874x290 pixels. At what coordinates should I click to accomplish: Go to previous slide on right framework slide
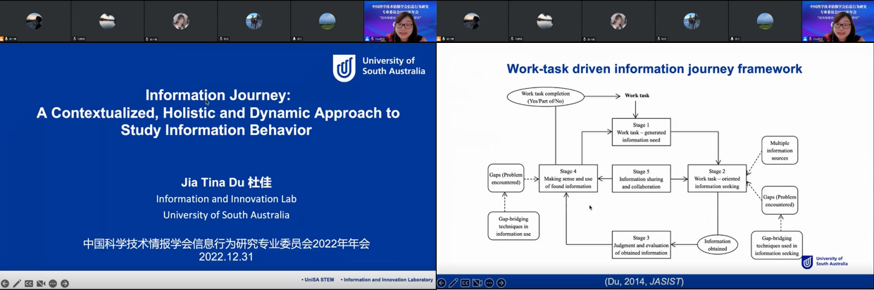tap(442, 283)
